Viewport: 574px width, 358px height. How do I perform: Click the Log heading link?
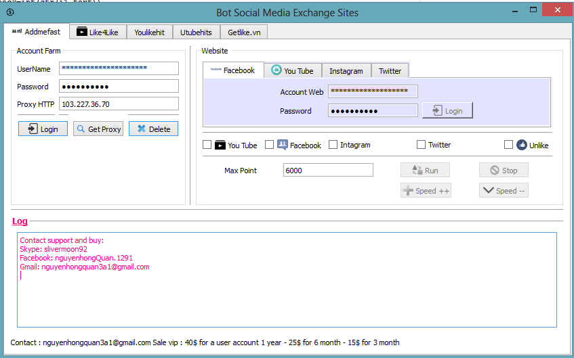coord(20,221)
